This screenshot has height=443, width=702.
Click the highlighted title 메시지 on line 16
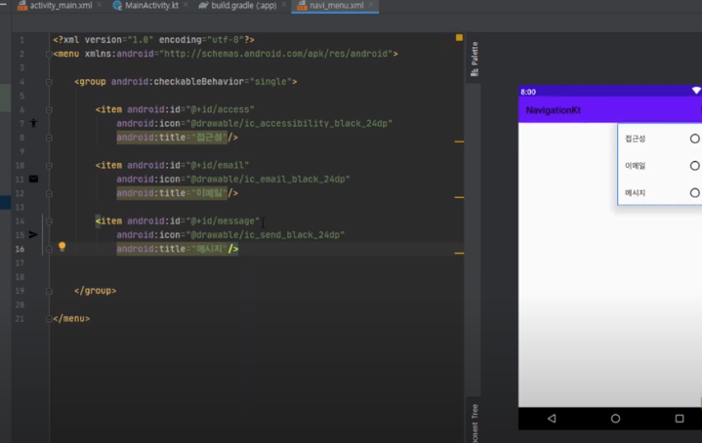click(x=172, y=249)
